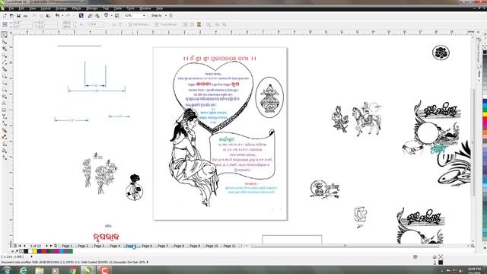Image resolution: width=487 pixels, height=274 pixels.
Task: Open the File menu
Action: (11, 8)
